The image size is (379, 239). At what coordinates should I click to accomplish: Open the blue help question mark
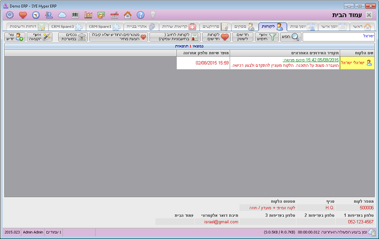point(141,15)
